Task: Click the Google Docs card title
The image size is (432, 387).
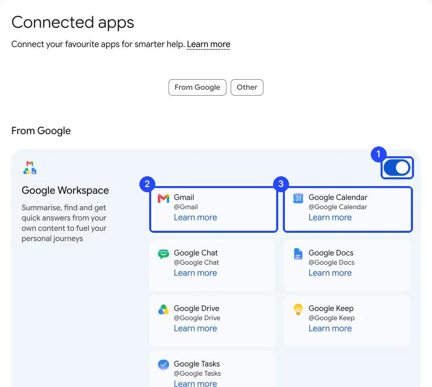Action: 331,253
